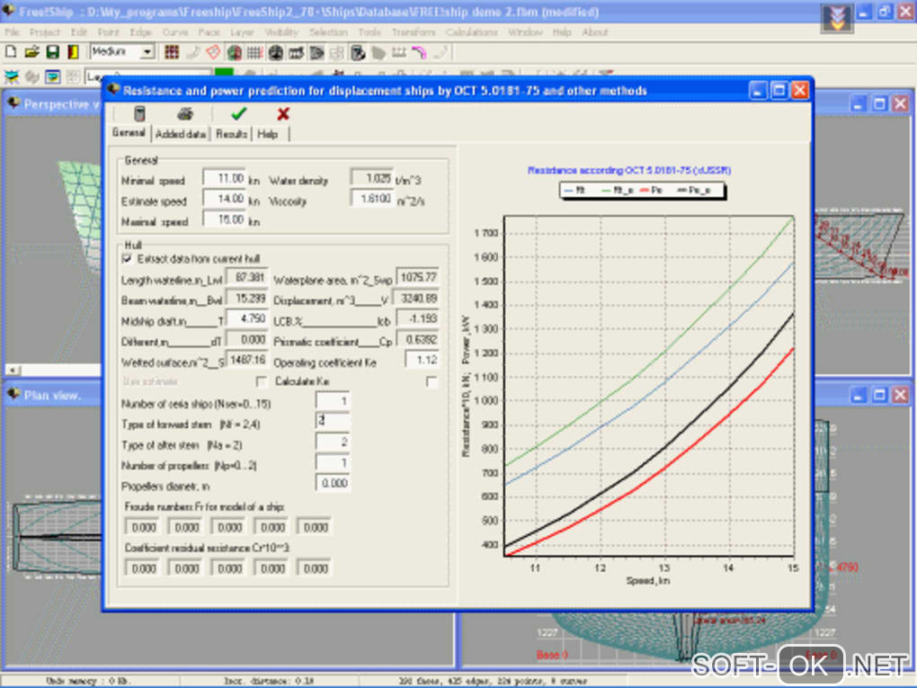Uncheck Extract data from current hull

(x=127, y=258)
